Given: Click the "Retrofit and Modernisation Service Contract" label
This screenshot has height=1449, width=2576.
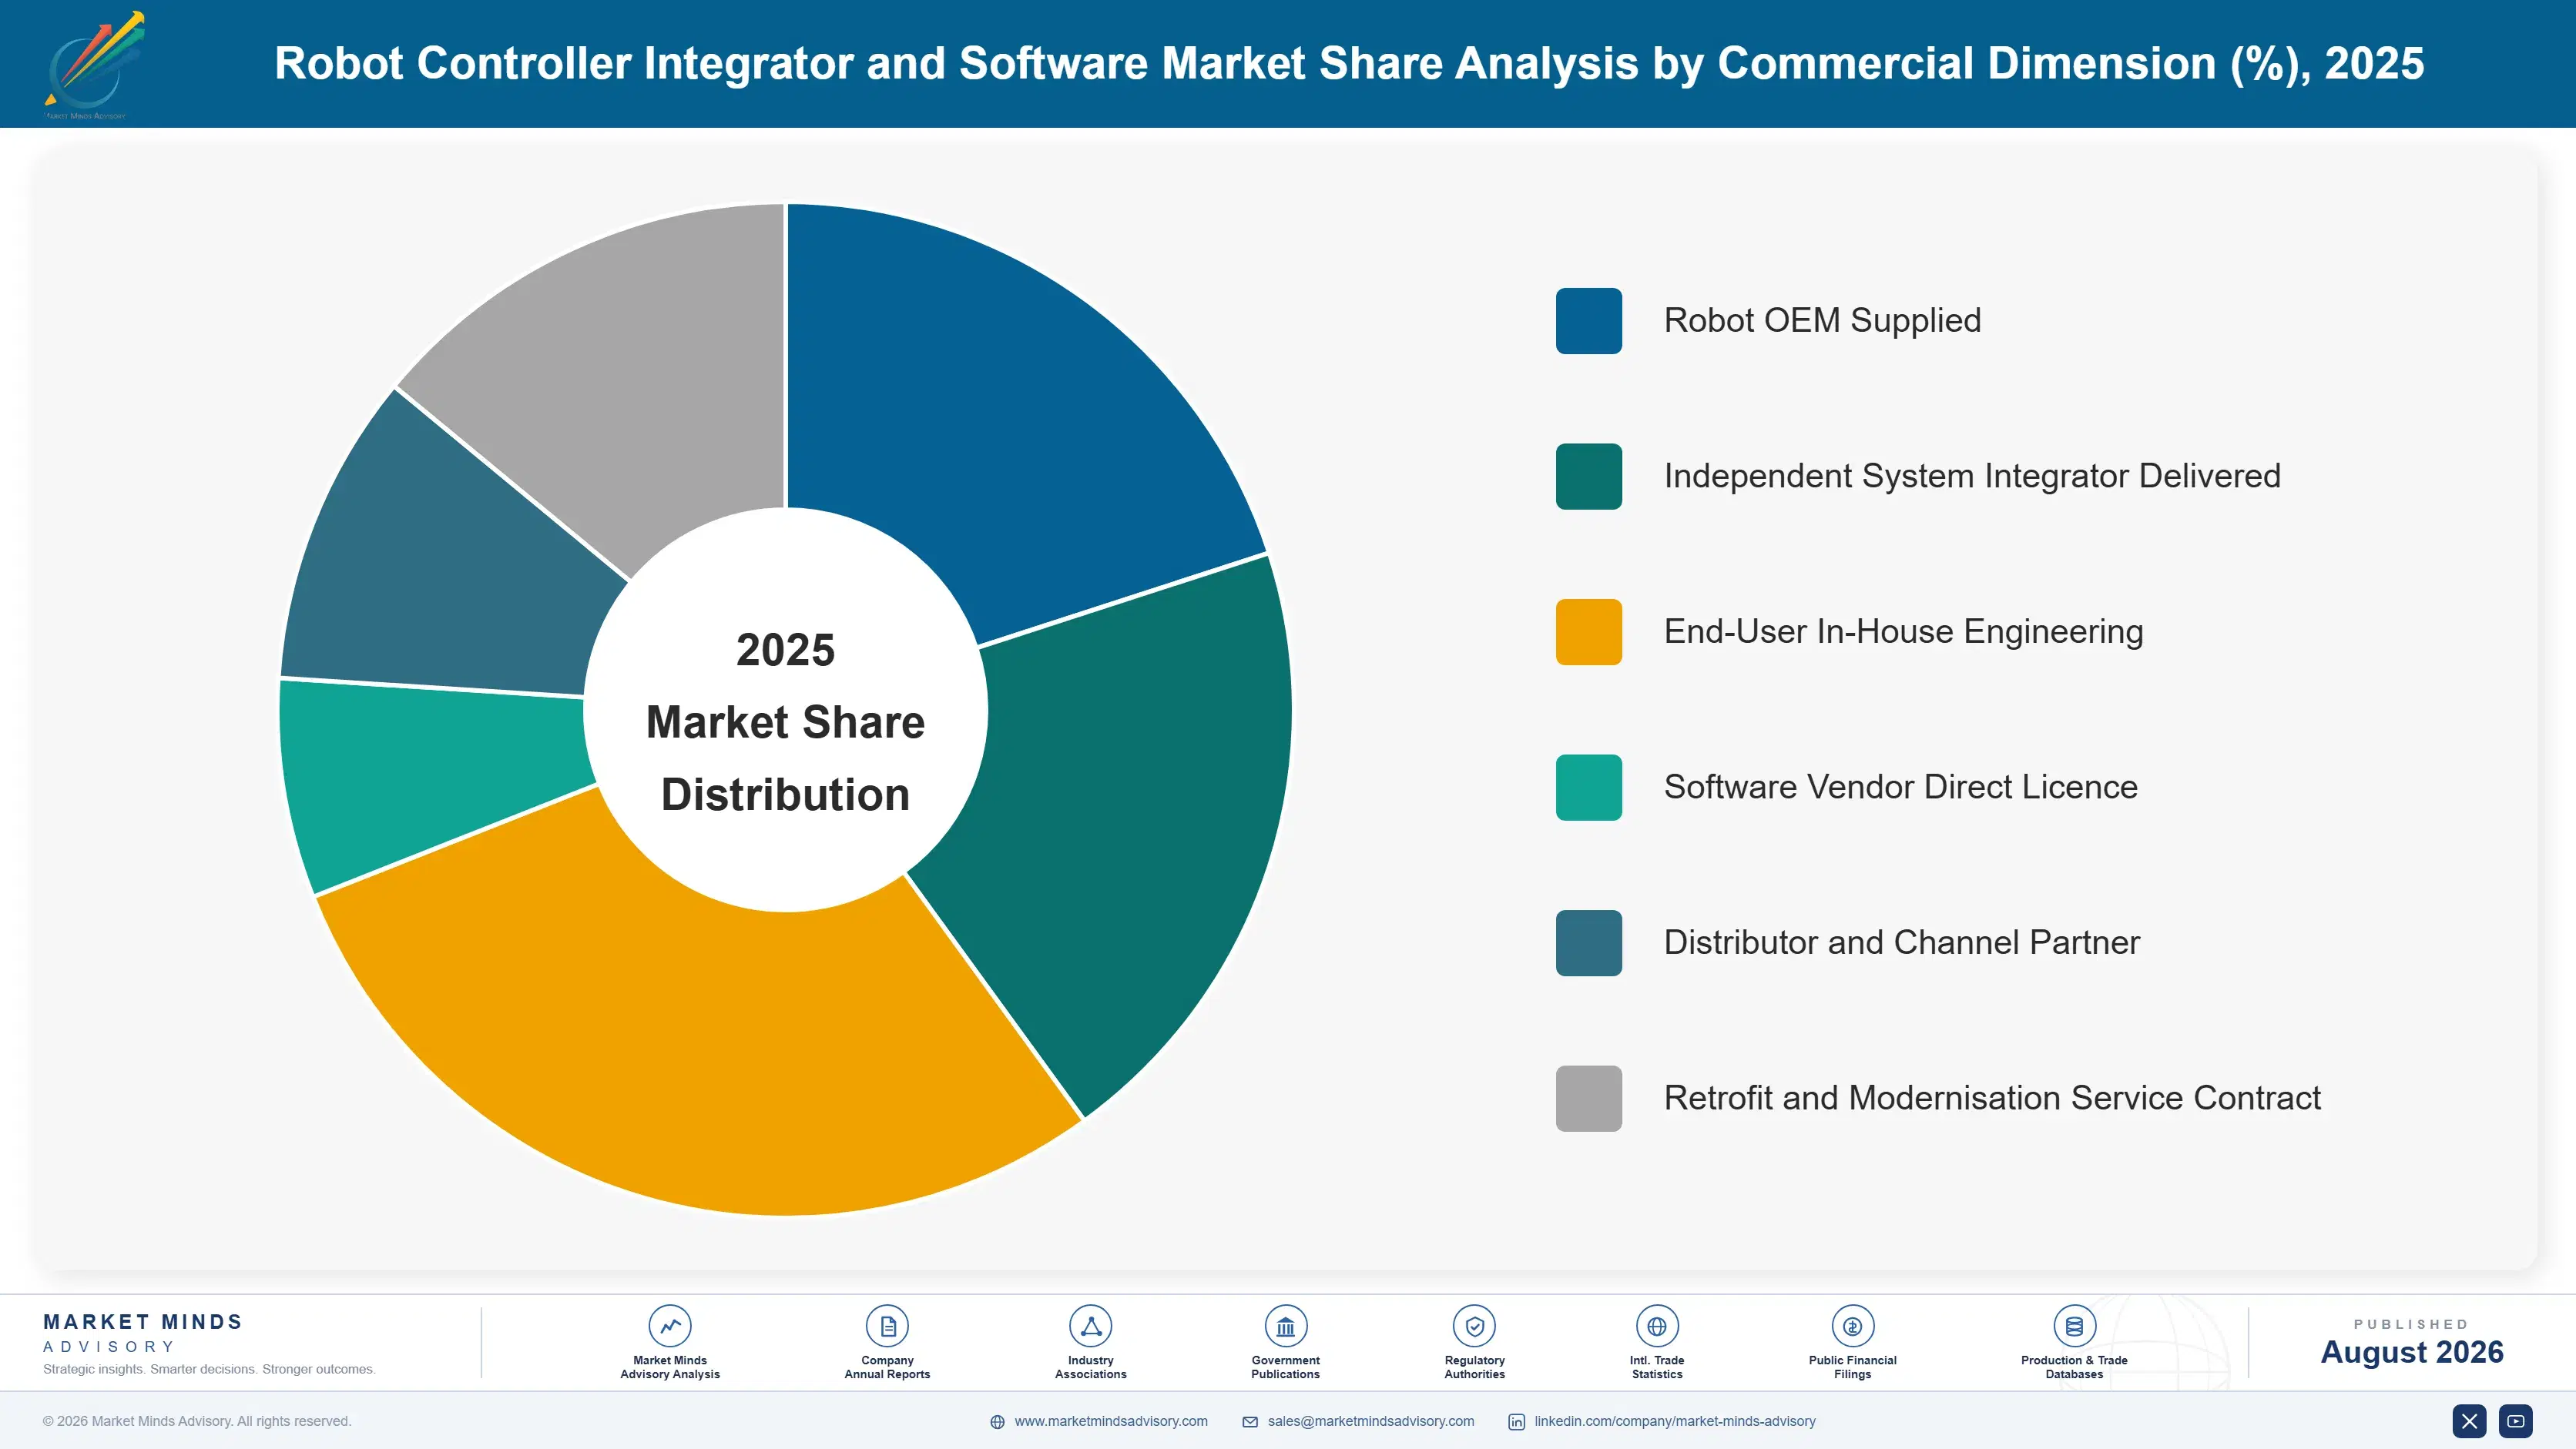Looking at the screenshot, I should (x=1992, y=1098).
